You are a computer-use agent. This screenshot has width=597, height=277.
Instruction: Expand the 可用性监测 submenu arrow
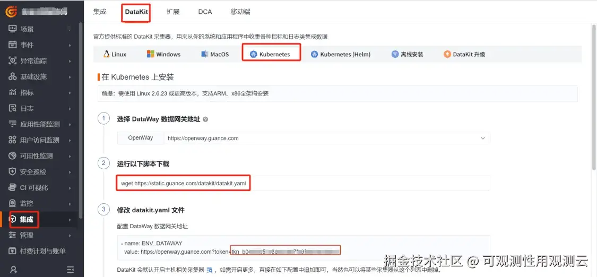pyautogui.click(x=70, y=156)
